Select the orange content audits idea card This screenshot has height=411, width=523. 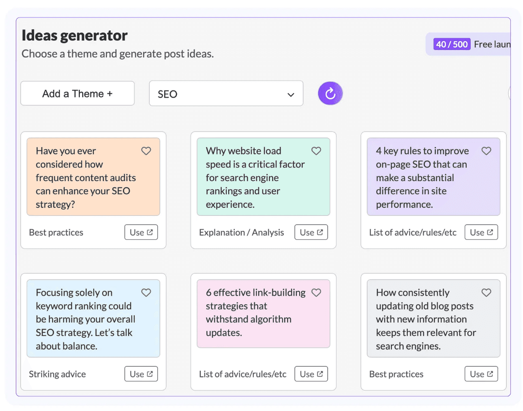[93, 177]
